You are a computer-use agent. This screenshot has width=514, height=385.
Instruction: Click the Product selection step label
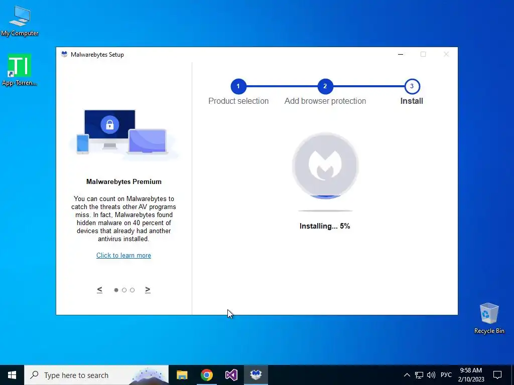click(238, 101)
